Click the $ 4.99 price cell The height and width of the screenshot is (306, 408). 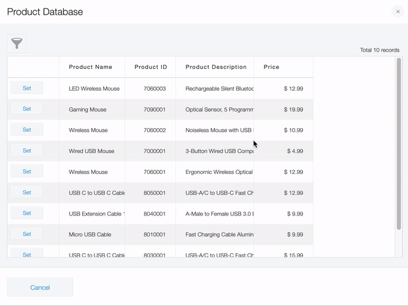click(294, 151)
